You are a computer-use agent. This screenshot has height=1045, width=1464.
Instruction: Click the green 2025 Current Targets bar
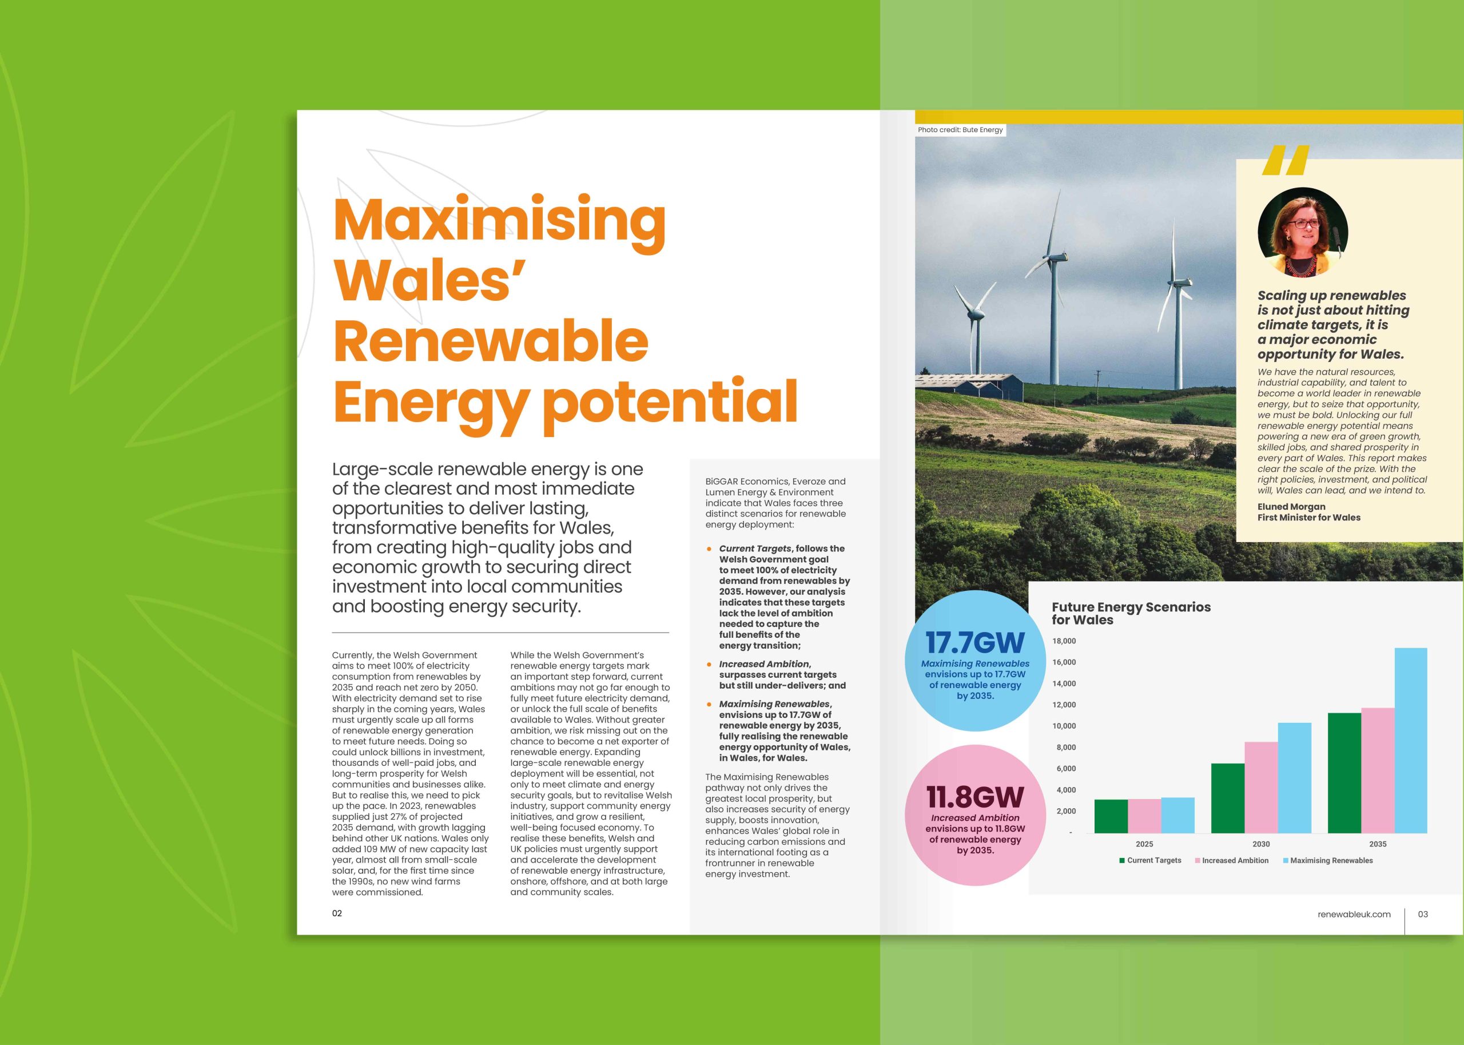[1111, 817]
